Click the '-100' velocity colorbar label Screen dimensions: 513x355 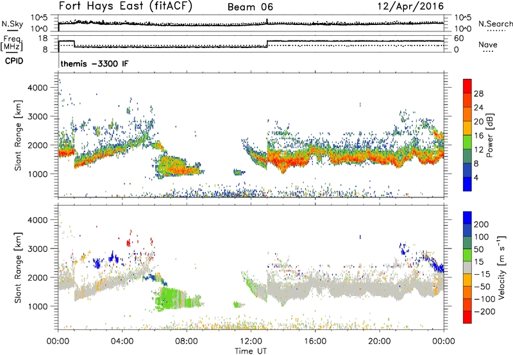click(484, 299)
